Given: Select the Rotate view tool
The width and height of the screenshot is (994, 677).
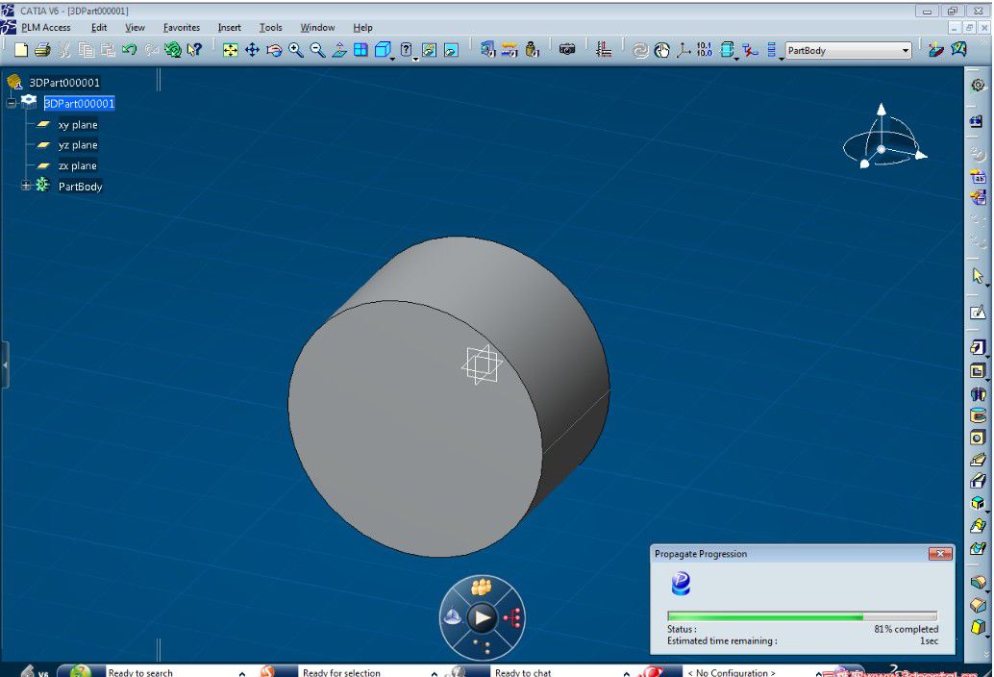Looking at the screenshot, I should [x=274, y=50].
